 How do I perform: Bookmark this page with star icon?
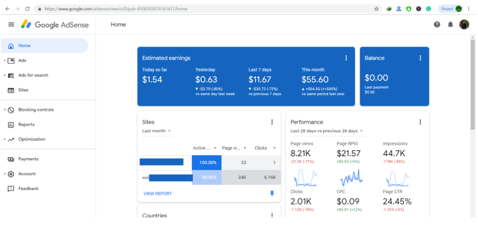click(x=377, y=9)
